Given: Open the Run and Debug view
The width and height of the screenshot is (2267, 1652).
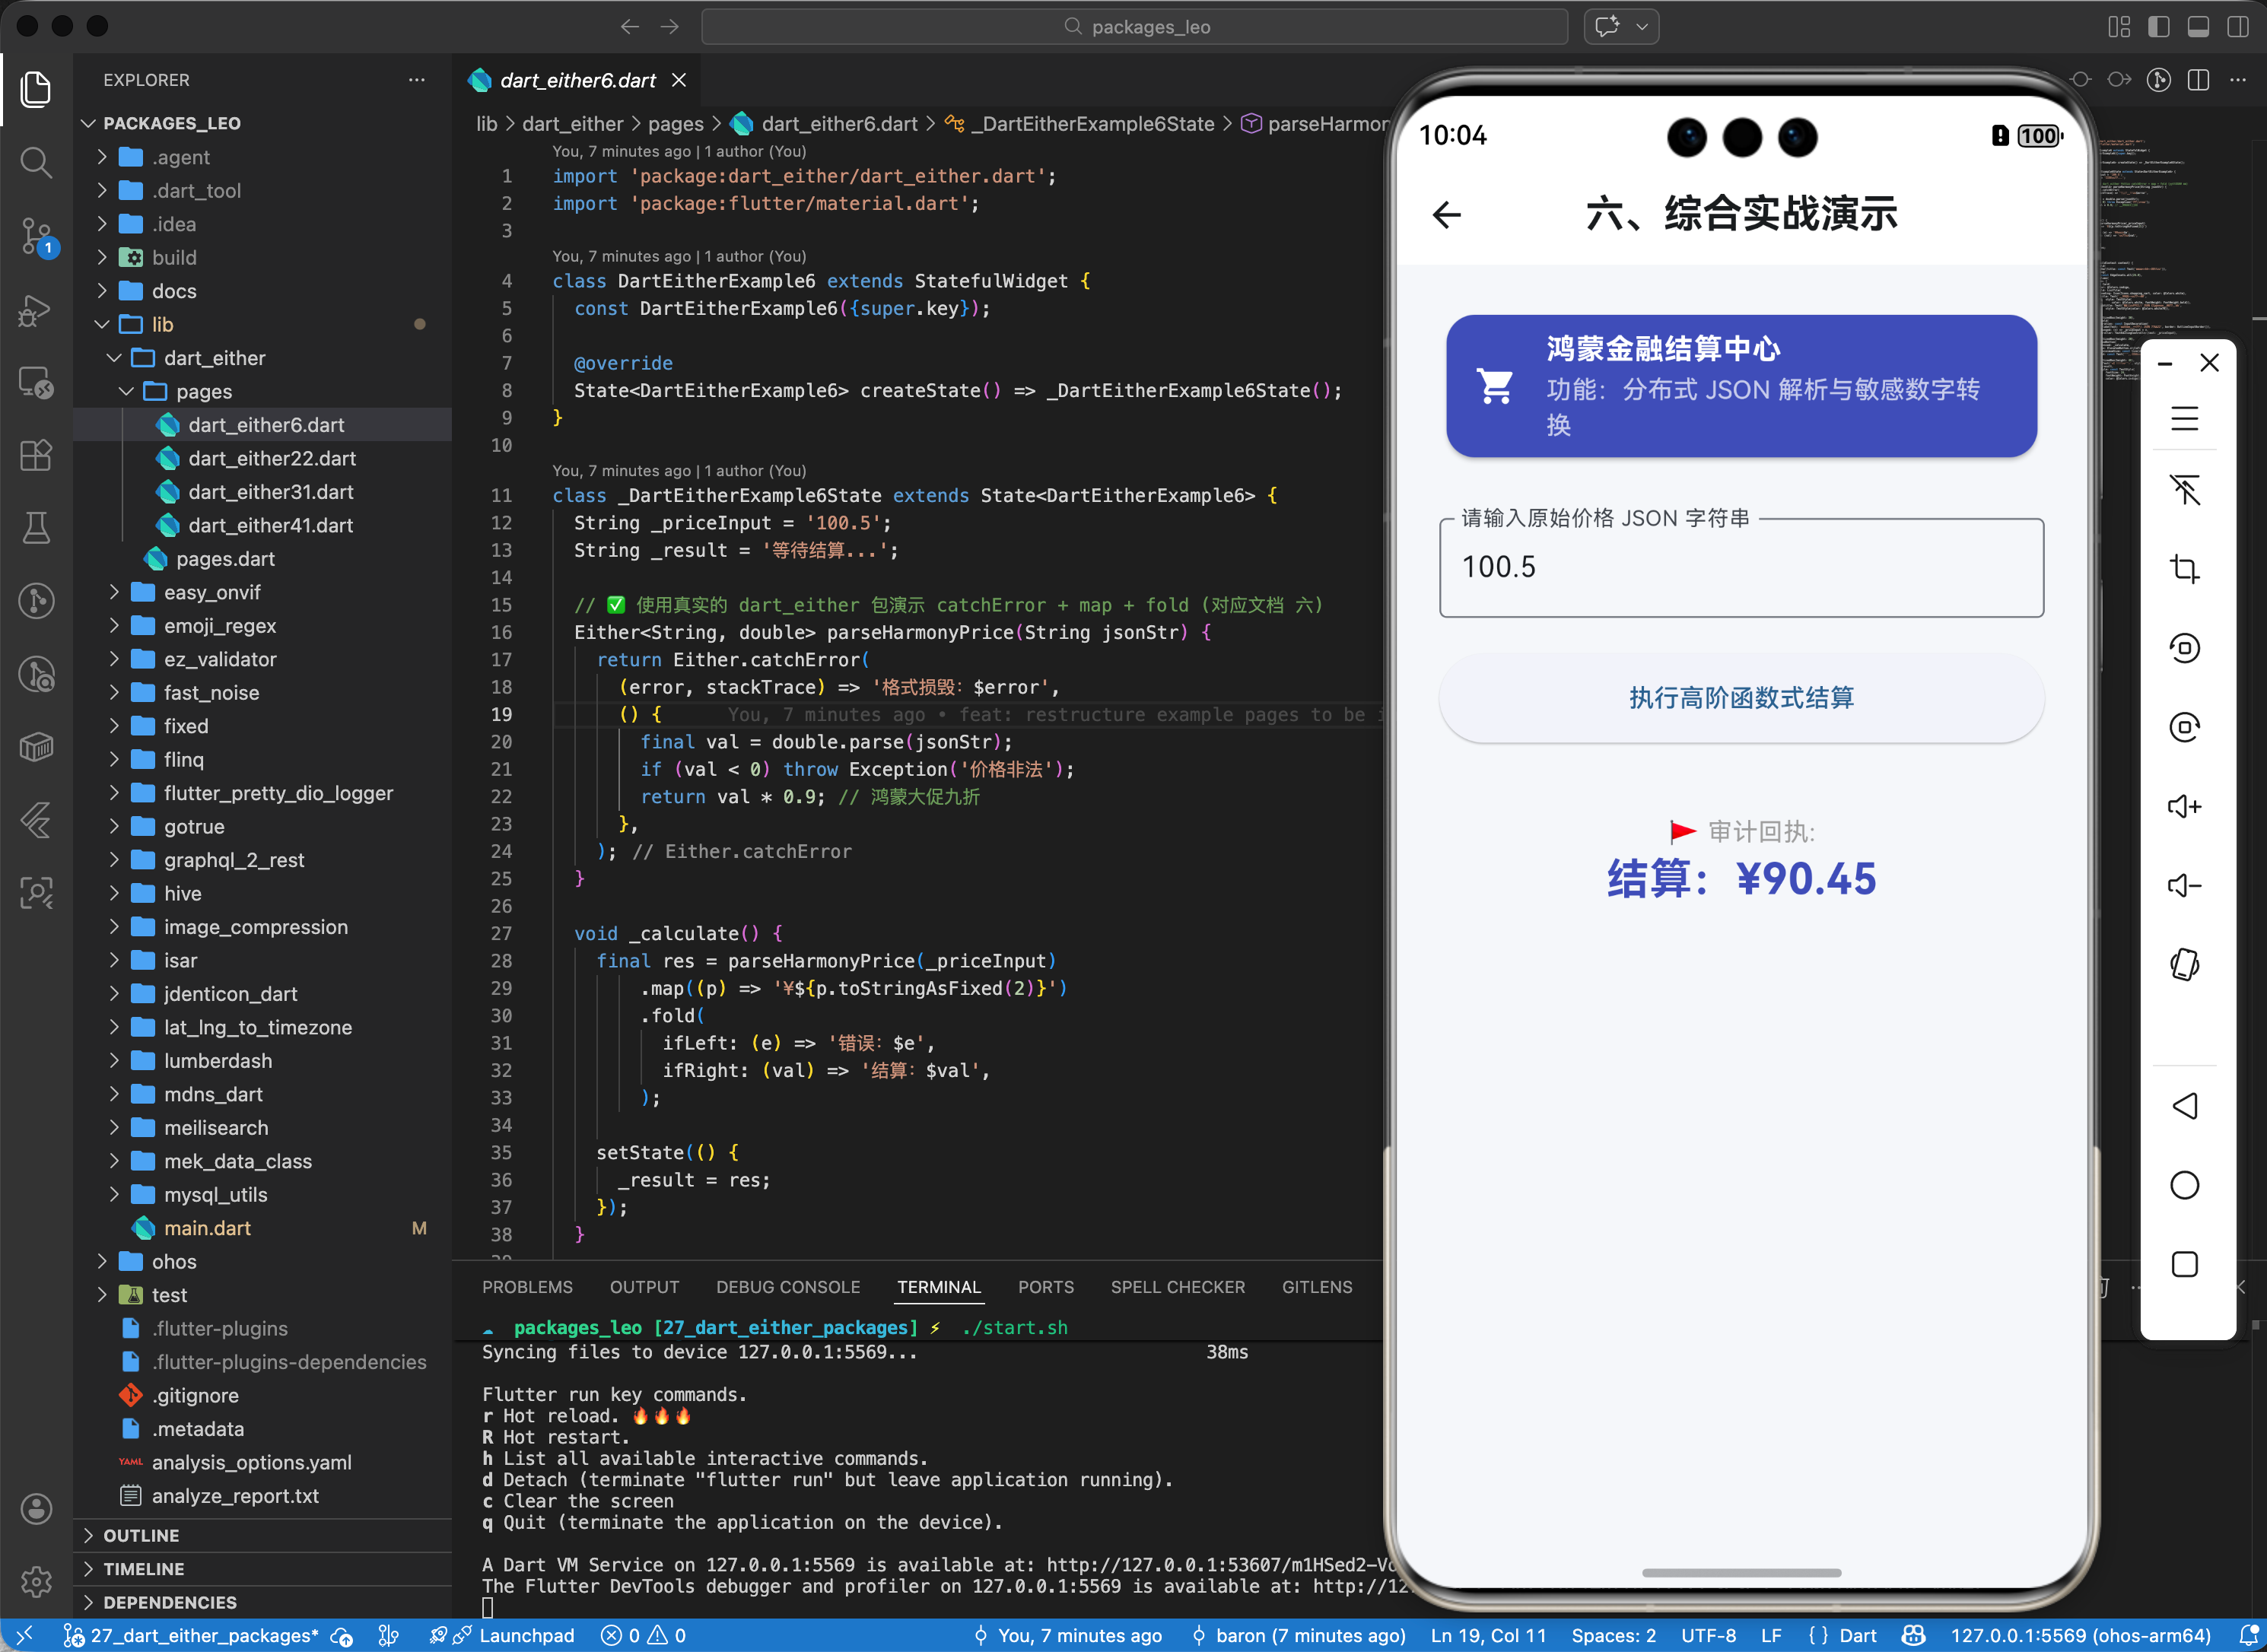Looking at the screenshot, I should pyautogui.click(x=36, y=311).
